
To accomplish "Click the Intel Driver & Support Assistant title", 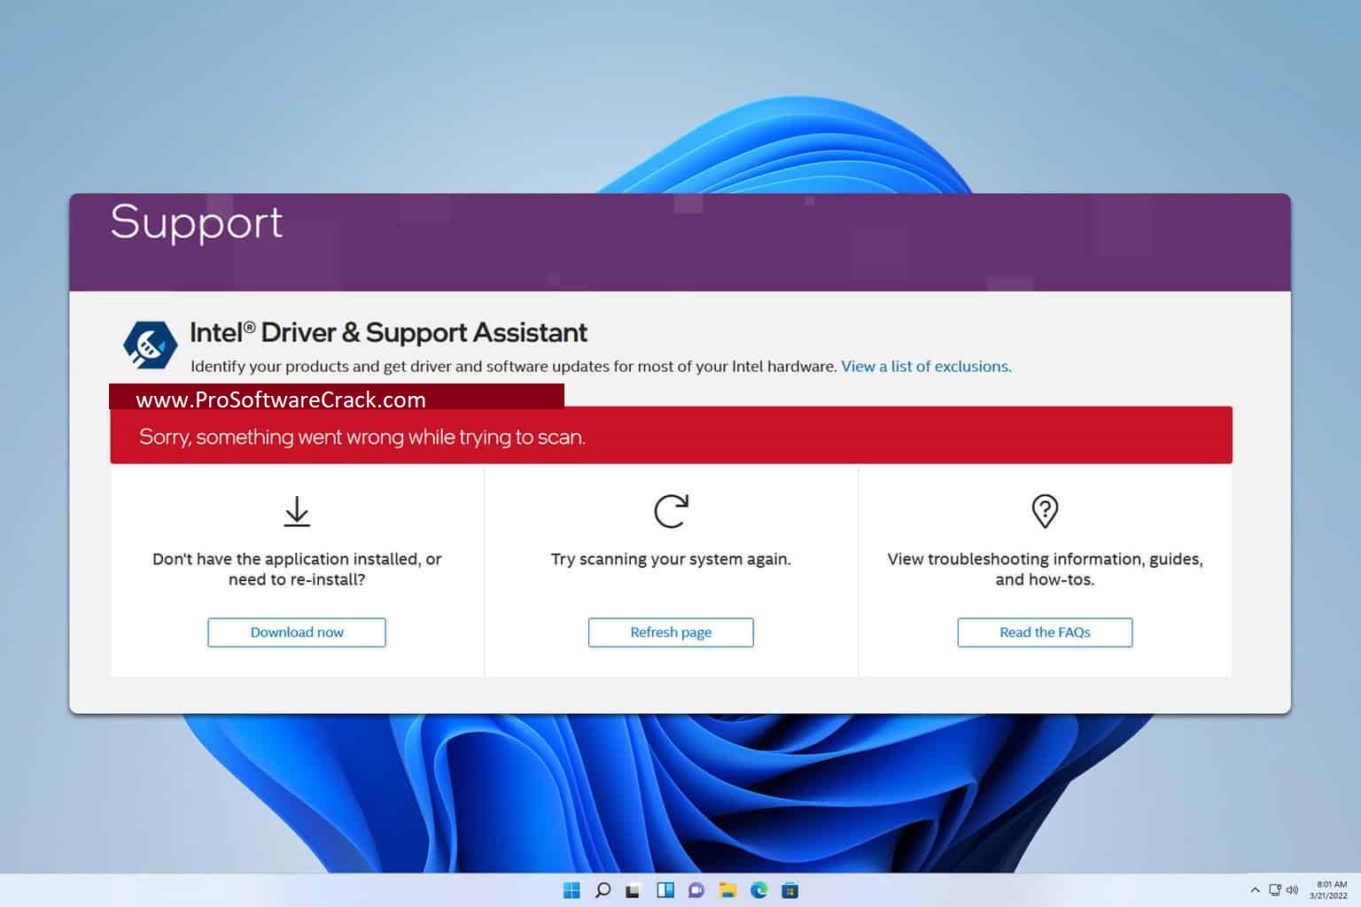I will [388, 332].
